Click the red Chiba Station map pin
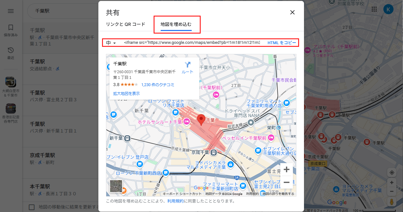 point(201,120)
